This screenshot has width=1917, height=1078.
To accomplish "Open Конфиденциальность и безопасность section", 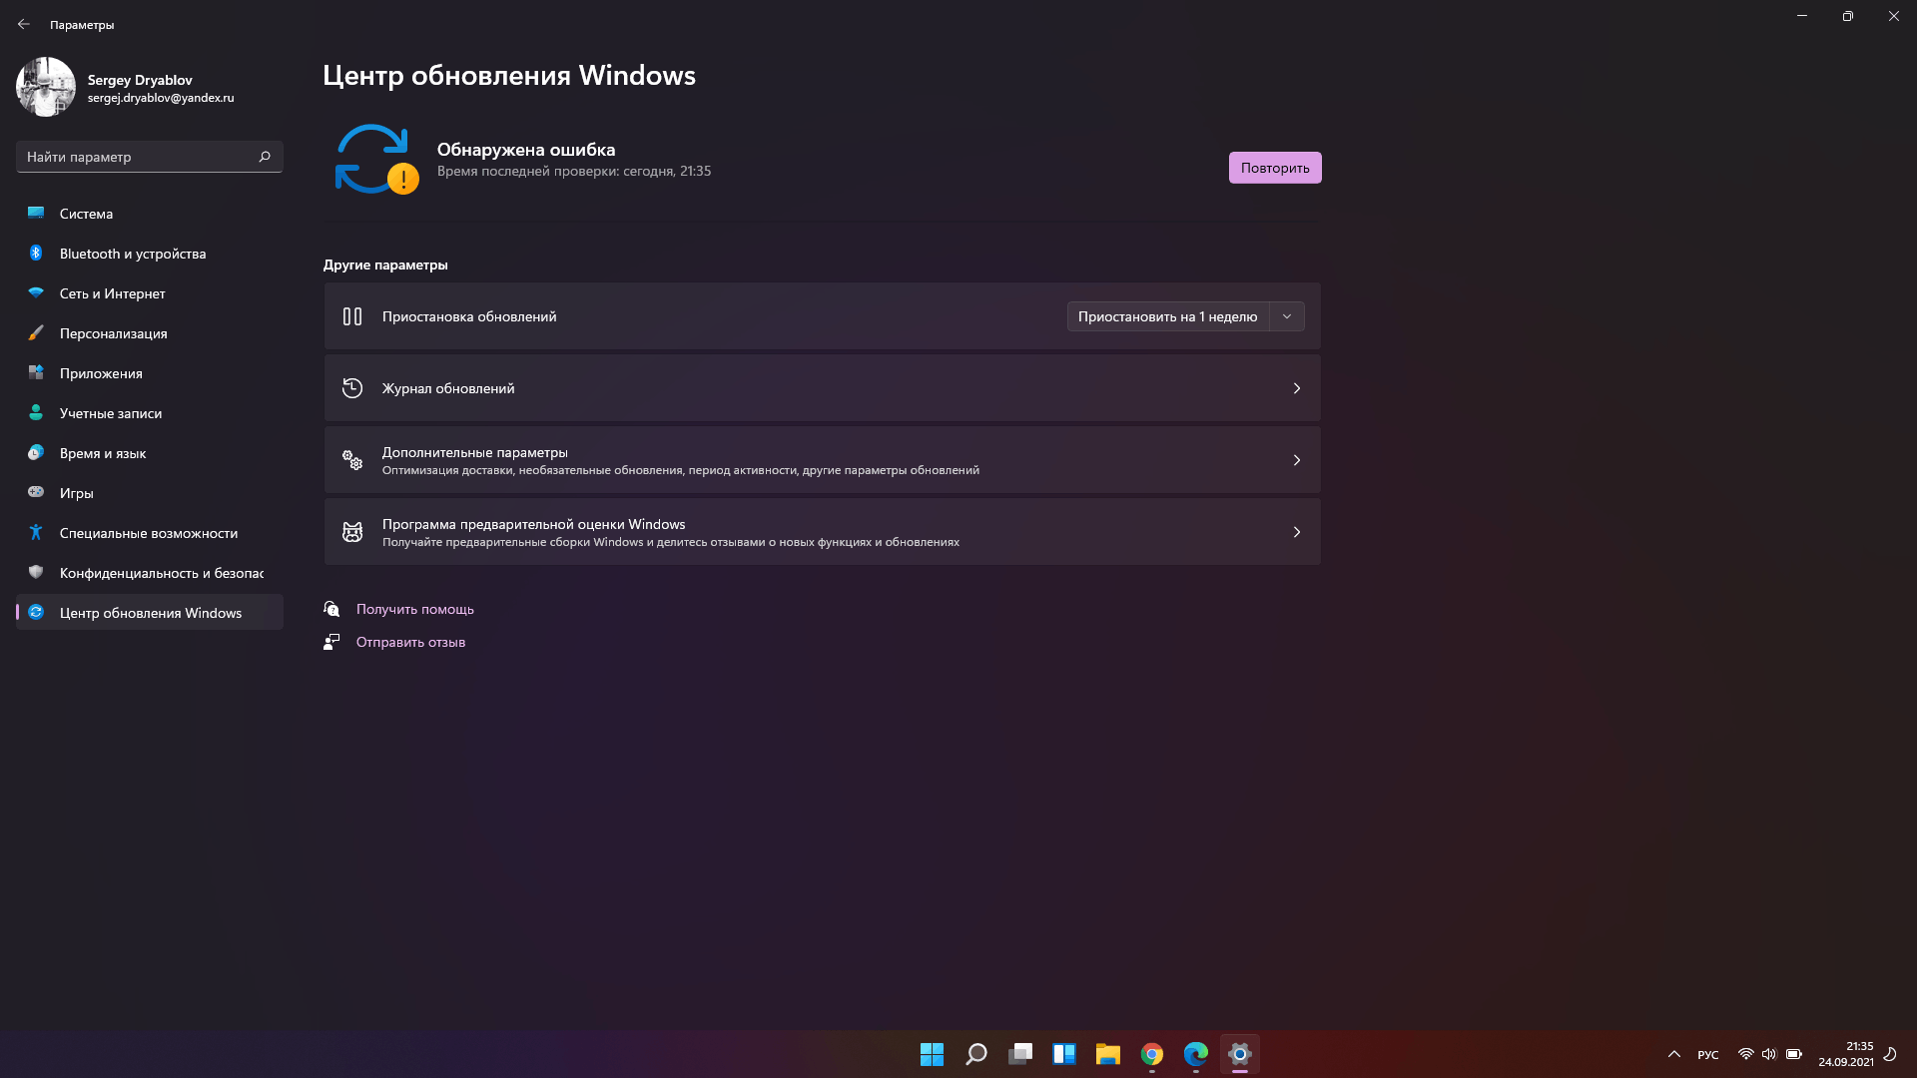I will 150,573.
